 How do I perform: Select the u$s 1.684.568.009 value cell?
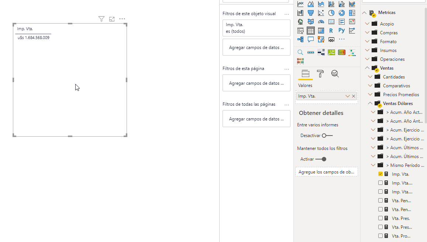pyautogui.click(x=34, y=38)
